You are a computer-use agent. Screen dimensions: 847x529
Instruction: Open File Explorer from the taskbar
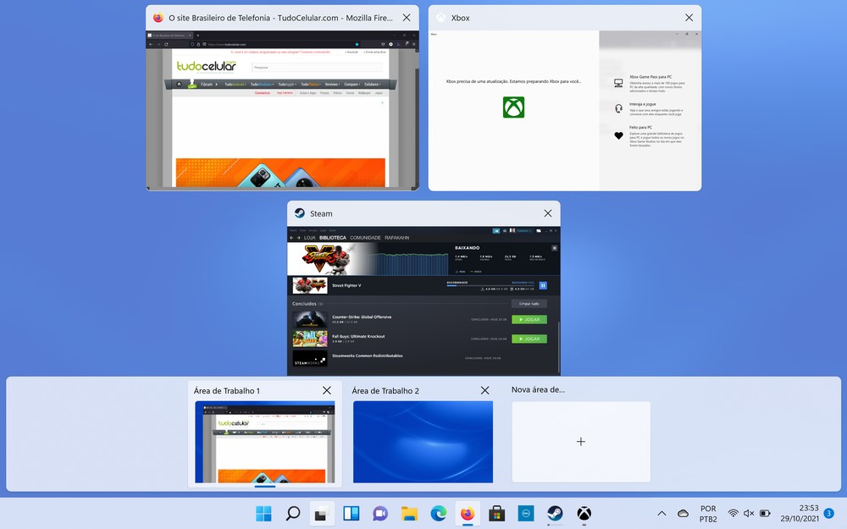click(409, 513)
